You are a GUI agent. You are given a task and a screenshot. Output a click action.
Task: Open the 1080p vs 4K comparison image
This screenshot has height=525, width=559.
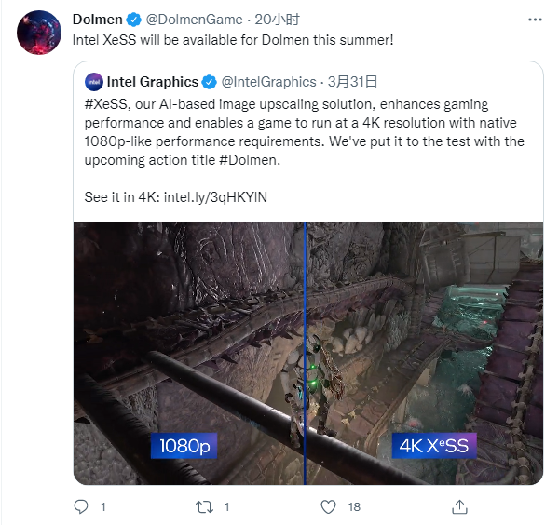tap(307, 352)
